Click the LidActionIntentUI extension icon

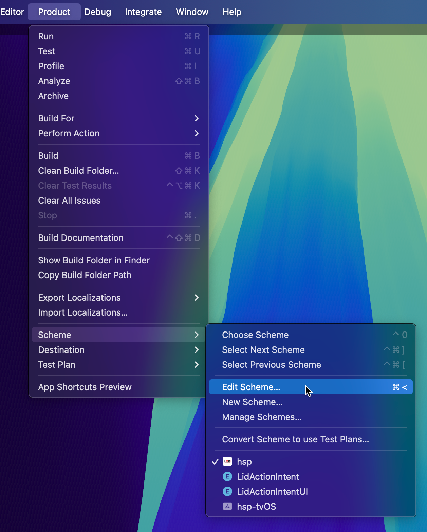(227, 491)
